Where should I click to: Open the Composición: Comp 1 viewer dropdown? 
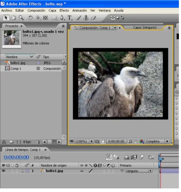tap(115, 28)
